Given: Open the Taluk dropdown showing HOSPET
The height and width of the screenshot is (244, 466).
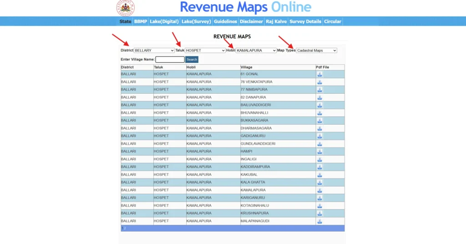Looking at the screenshot, I should pos(205,51).
